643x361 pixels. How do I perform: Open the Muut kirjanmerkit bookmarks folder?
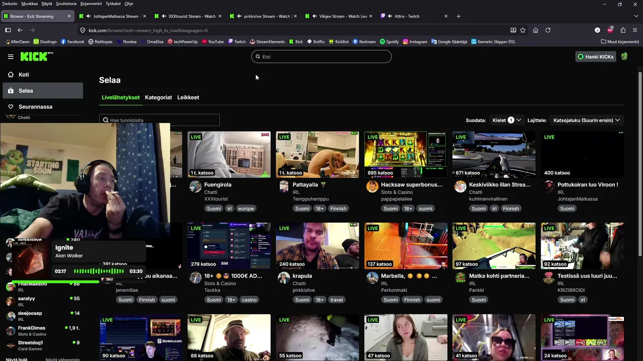(620, 42)
